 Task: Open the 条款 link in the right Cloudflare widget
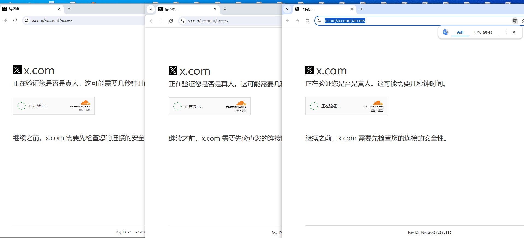click(380, 110)
